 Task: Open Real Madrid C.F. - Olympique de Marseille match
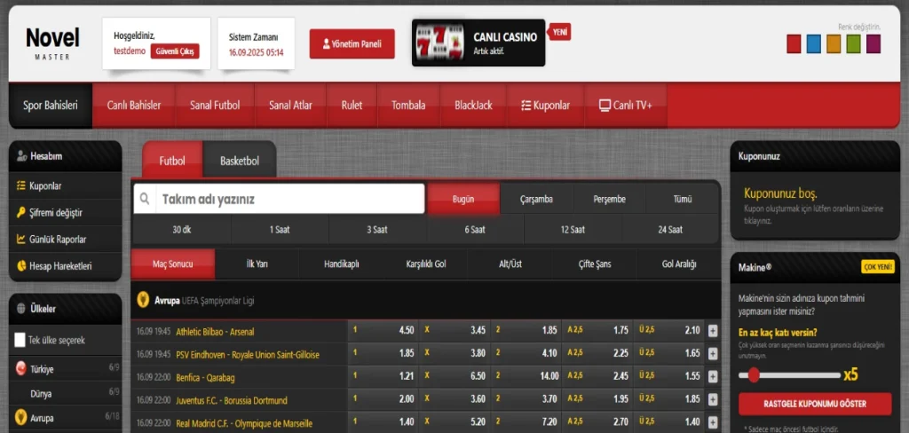click(x=244, y=424)
